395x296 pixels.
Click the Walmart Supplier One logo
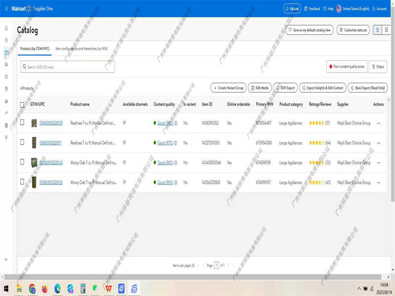click(x=32, y=9)
